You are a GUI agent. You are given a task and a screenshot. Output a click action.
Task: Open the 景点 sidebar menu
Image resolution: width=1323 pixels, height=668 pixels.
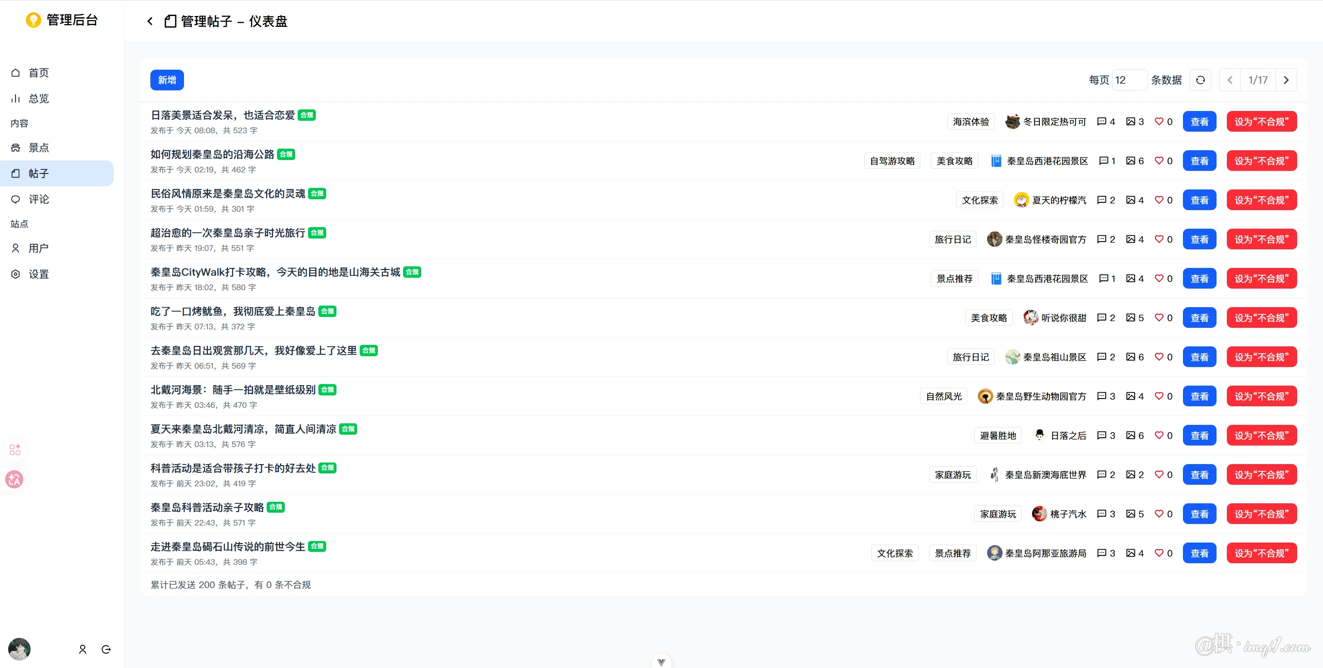[39, 148]
